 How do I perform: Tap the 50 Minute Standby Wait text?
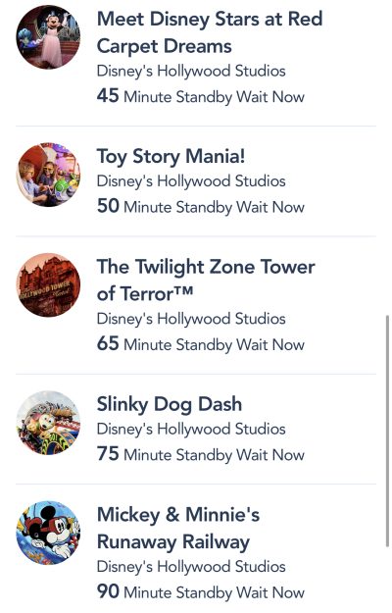(x=201, y=206)
